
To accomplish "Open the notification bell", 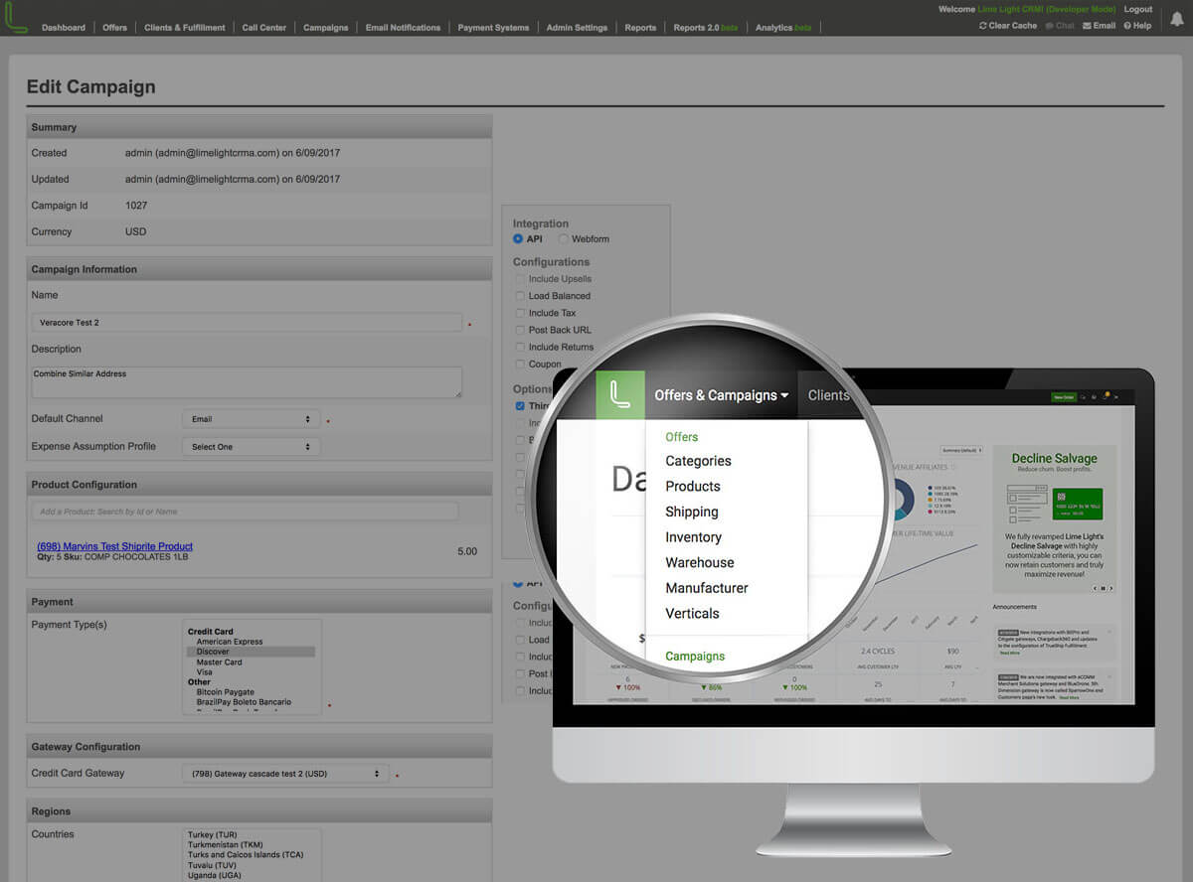I will pyautogui.click(x=1176, y=18).
